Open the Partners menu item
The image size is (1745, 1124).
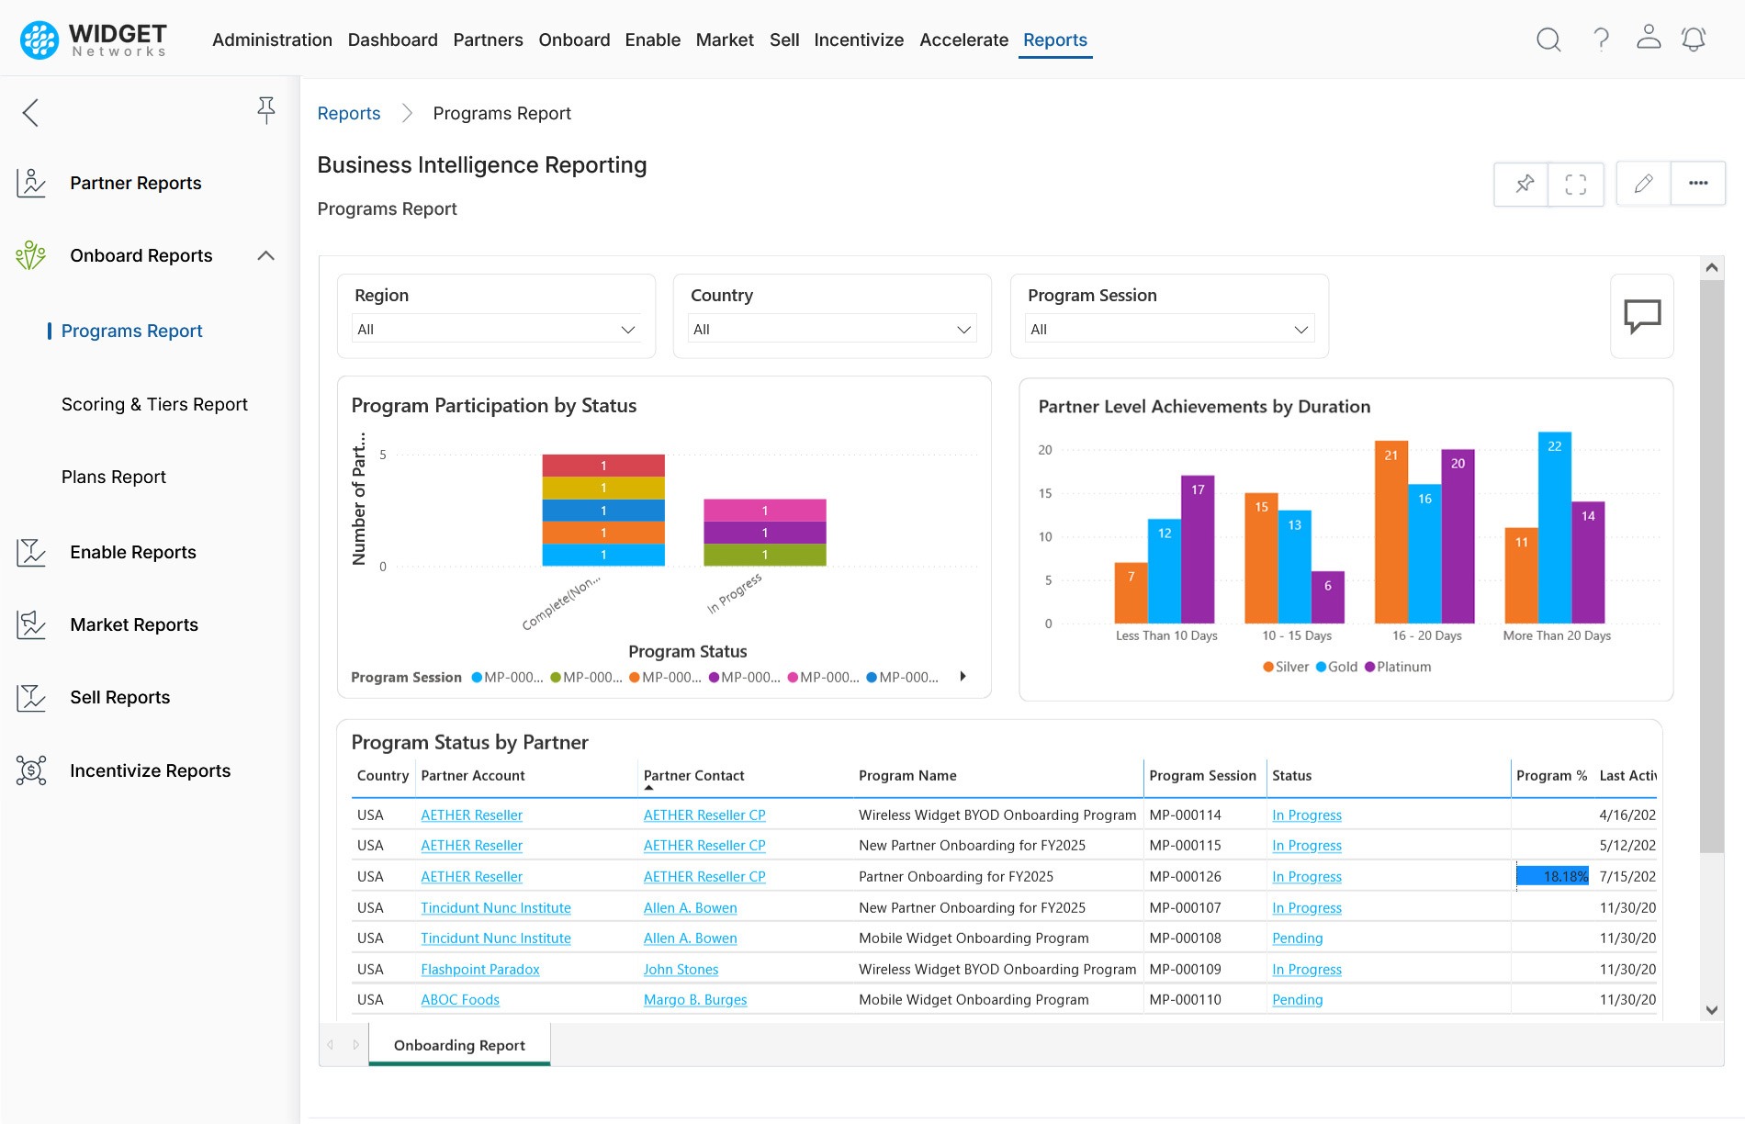point(488,39)
